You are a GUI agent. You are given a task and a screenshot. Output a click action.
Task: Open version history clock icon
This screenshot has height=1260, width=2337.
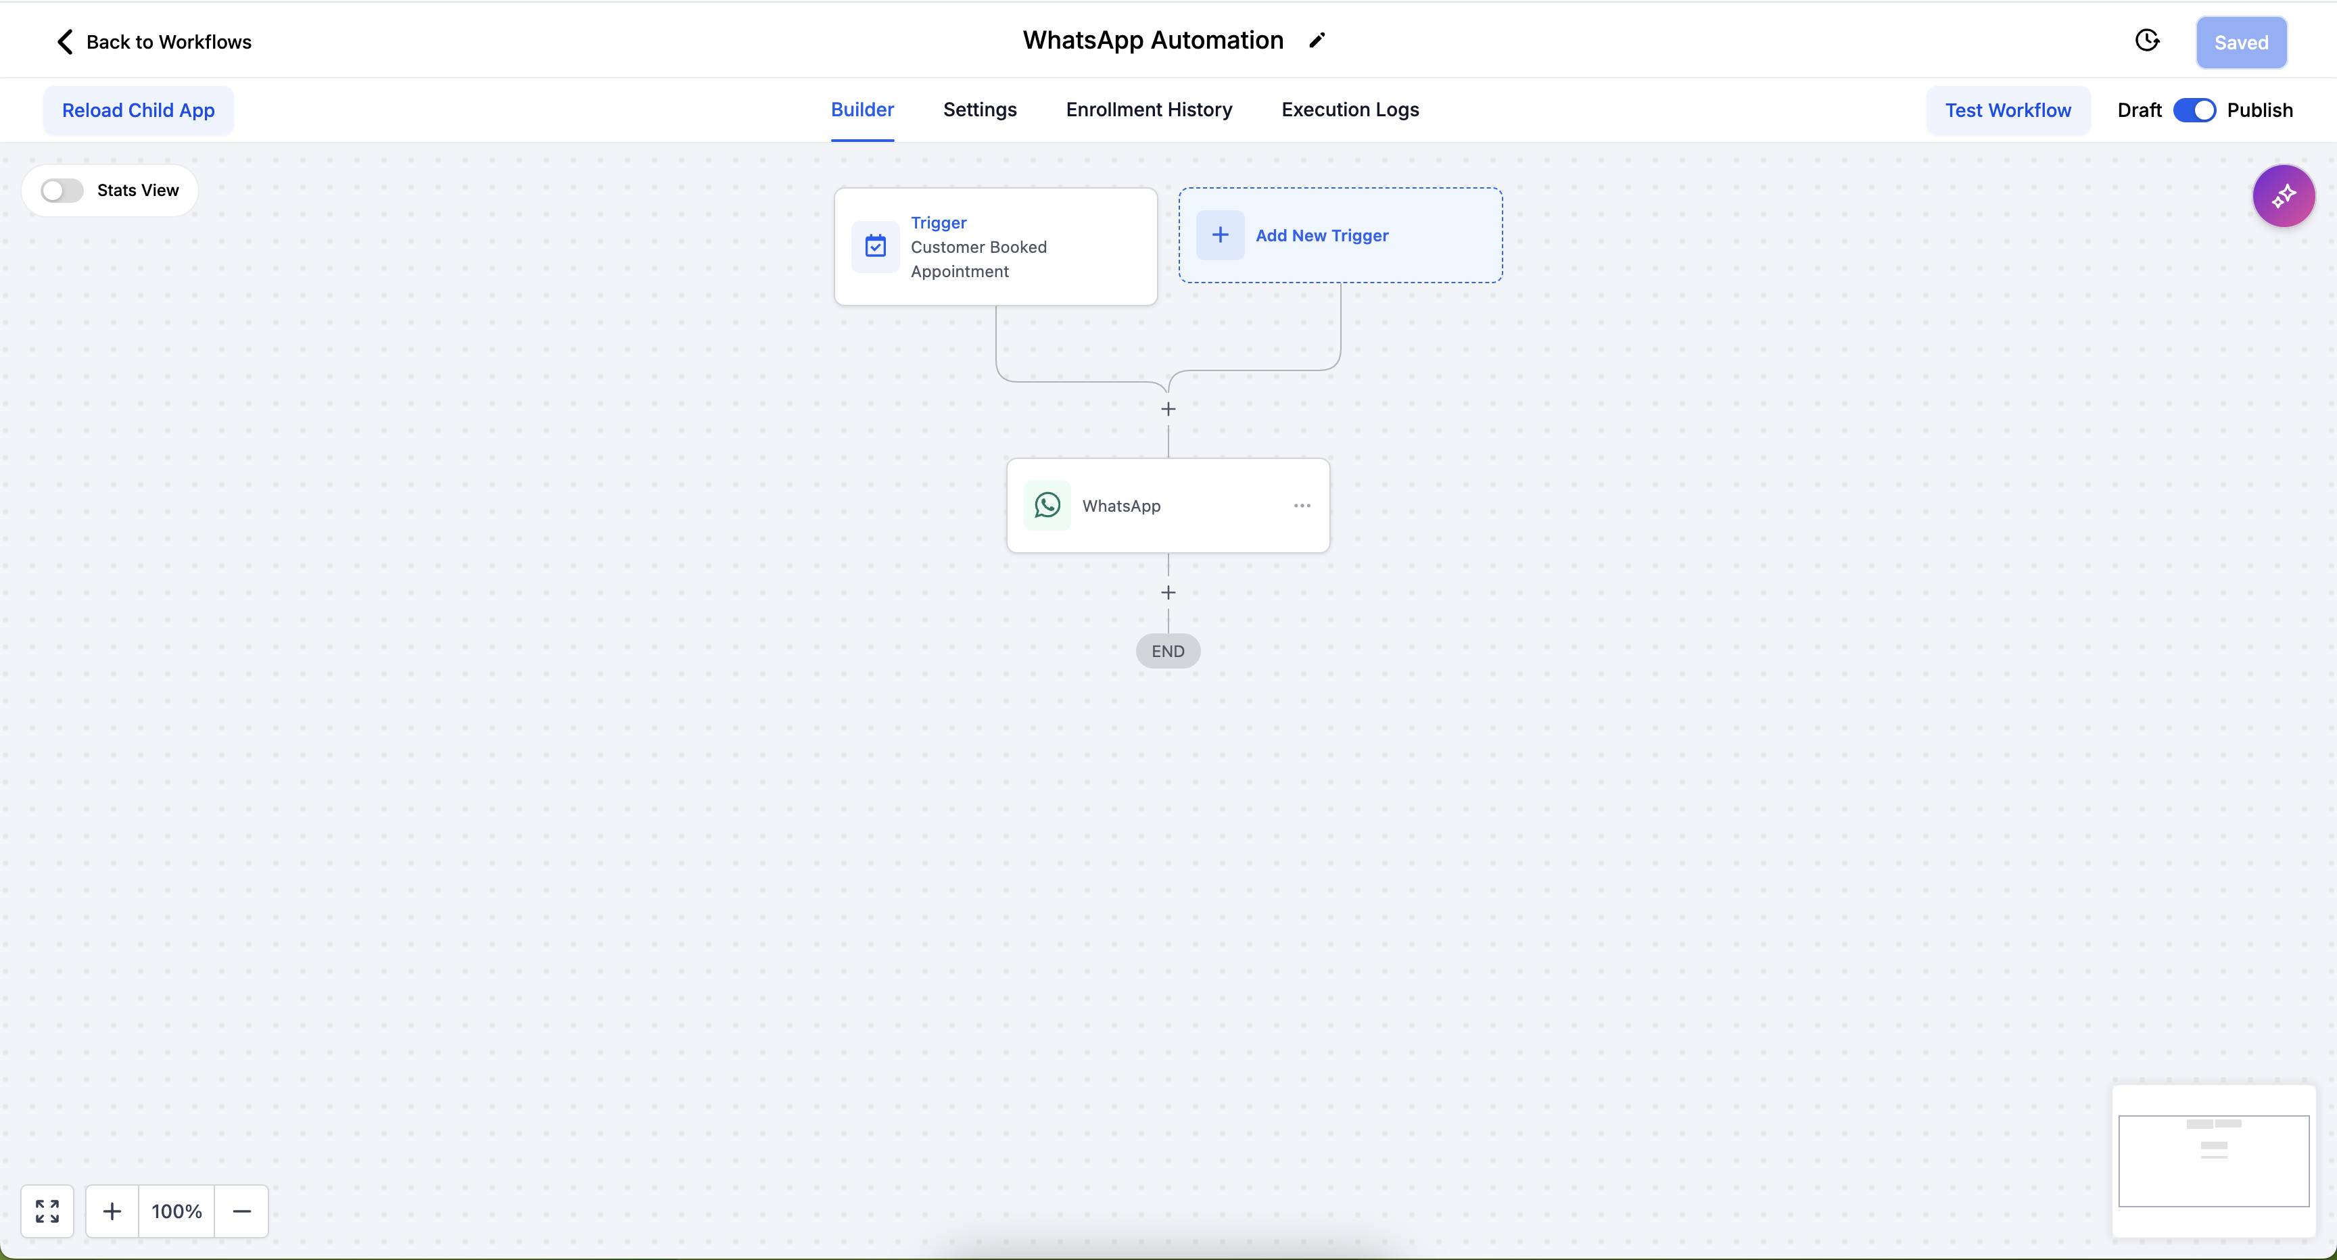coord(2148,41)
